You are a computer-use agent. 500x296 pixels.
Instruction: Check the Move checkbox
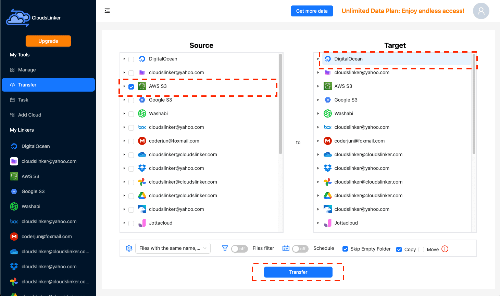421,250
